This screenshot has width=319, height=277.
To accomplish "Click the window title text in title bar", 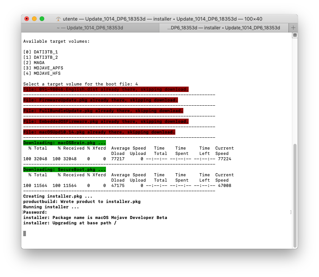I will 163,19.
